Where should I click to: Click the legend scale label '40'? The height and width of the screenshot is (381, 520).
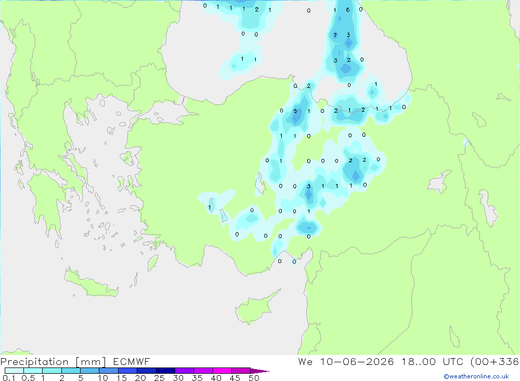pos(216,378)
